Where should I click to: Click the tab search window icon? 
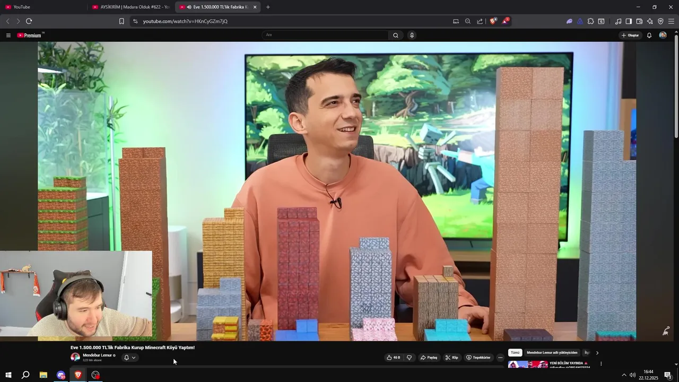601,21
